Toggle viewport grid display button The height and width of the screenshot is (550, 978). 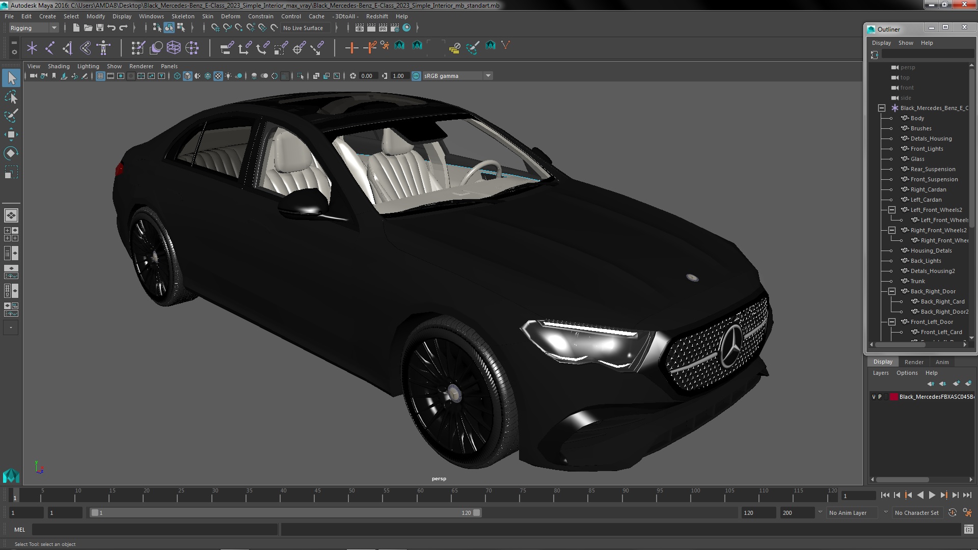click(x=100, y=76)
